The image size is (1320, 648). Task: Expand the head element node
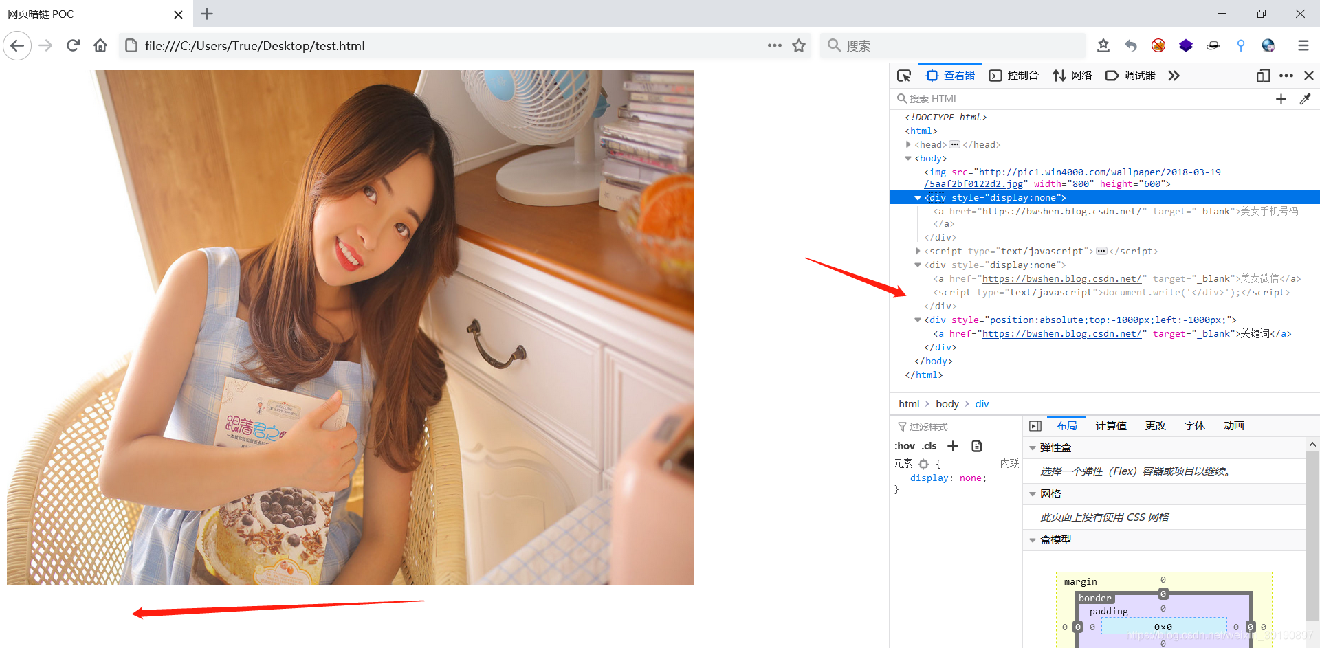tap(908, 144)
